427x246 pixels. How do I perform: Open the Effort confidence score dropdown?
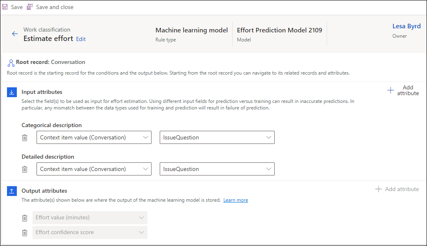(90, 232)
